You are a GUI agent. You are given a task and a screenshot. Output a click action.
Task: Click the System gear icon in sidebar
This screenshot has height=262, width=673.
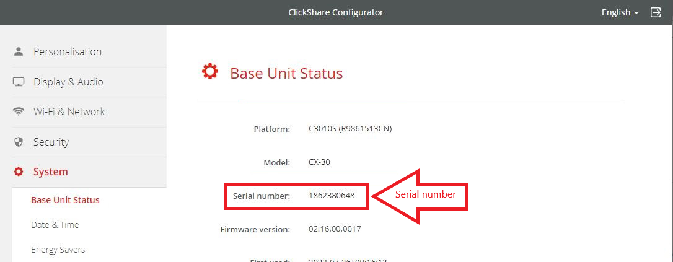click(19, 172)
